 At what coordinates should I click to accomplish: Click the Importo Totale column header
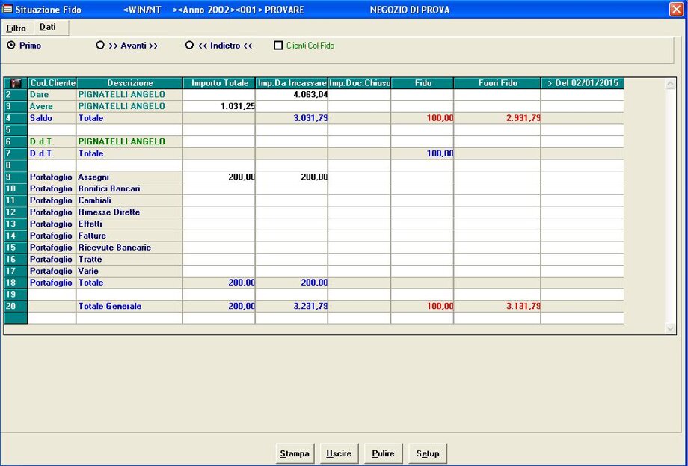[x=219, y=83]
